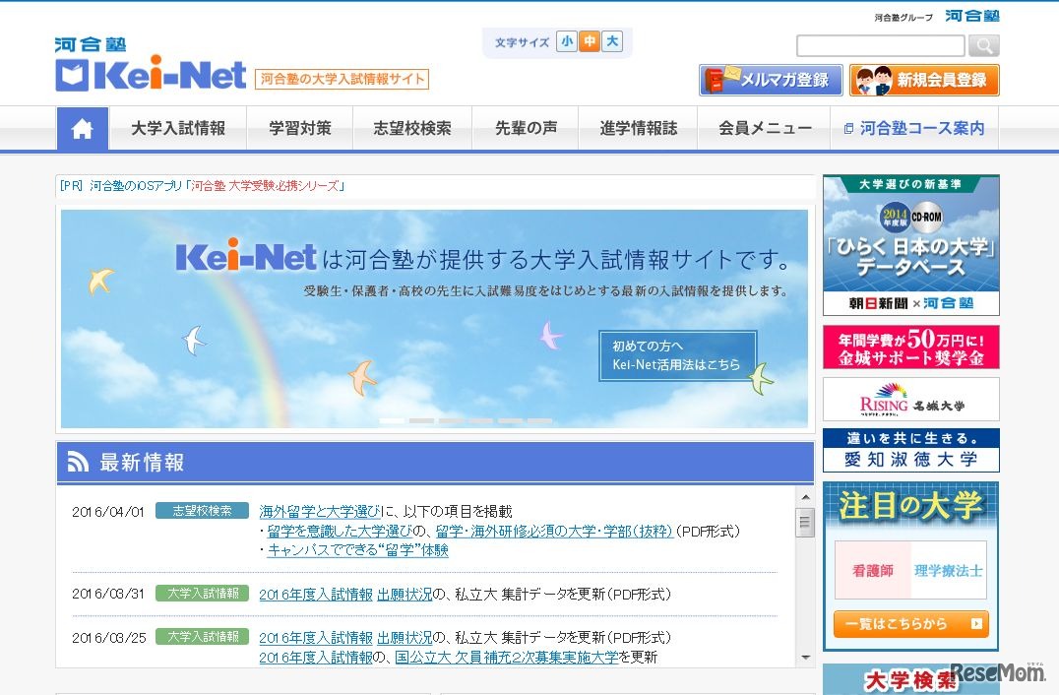Screen dimensions: 1059x695
Task: Click the 河合塾 logo at top right
Action: coord(971,16)
